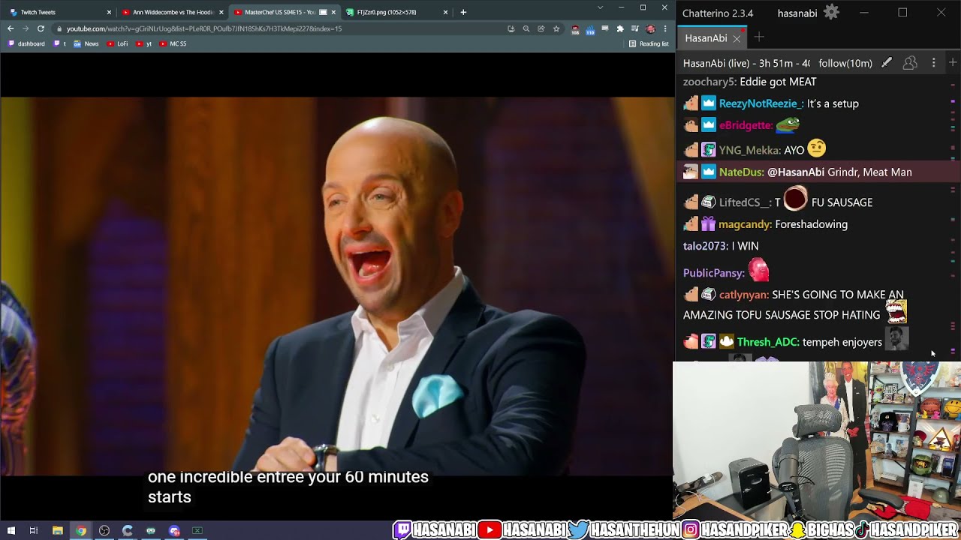Open a new Chrome tab
The image size is (961, 540).
pos(463,12)
